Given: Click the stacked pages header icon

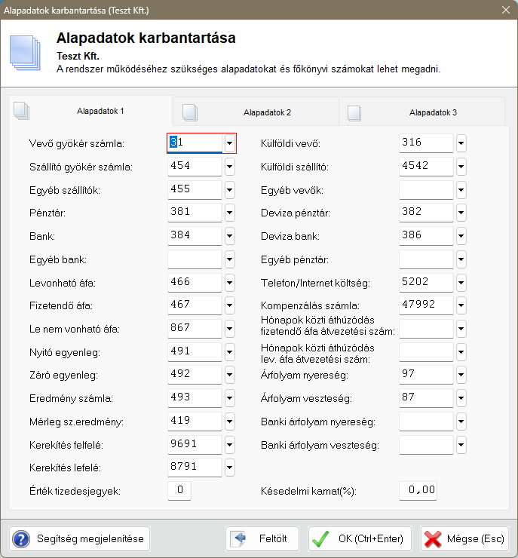Looking at the screenshot, I should pos(26,50).
